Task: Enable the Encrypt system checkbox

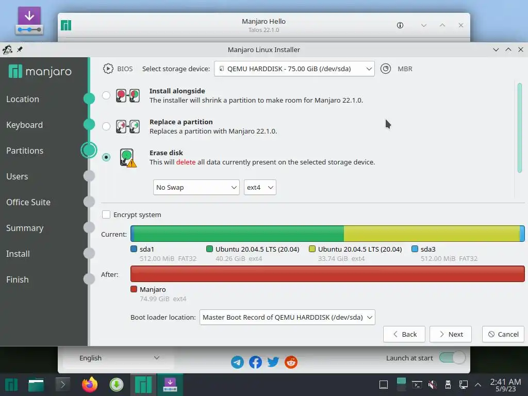Action: (x=106, y=214)
